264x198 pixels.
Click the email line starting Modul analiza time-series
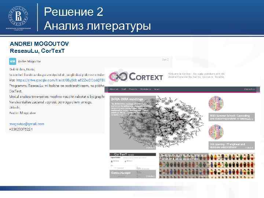[57, 97]
